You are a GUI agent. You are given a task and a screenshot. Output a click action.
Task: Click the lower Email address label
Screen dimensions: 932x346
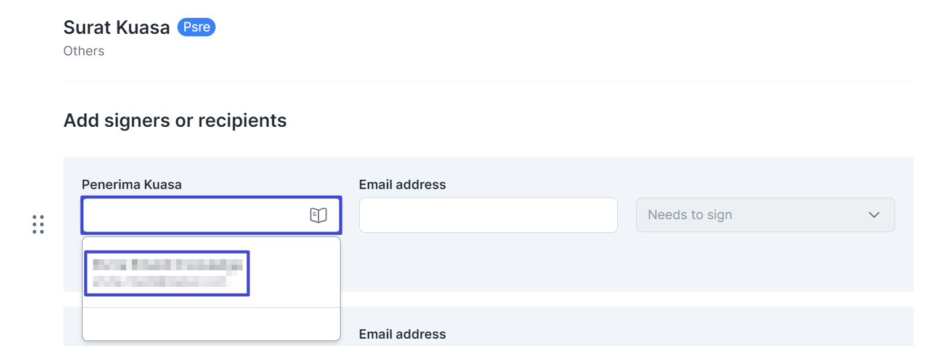point(402,334)
